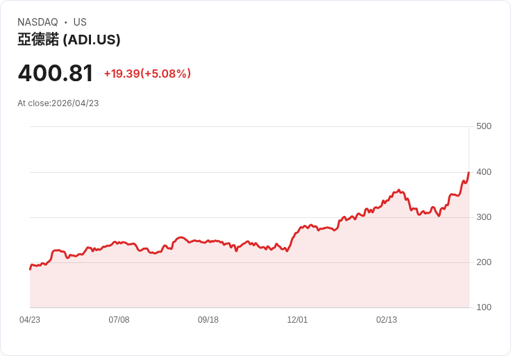This screenshot has height=356, width=511.
Task: Click the latest endpoint of the price line
Action: pyautogui.click(x=469, y=172)
